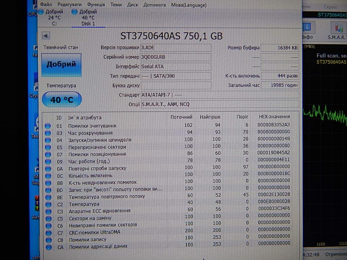Open the Мова(Language) menu
Screen dimensions: 347x260
tap(189, 5)
